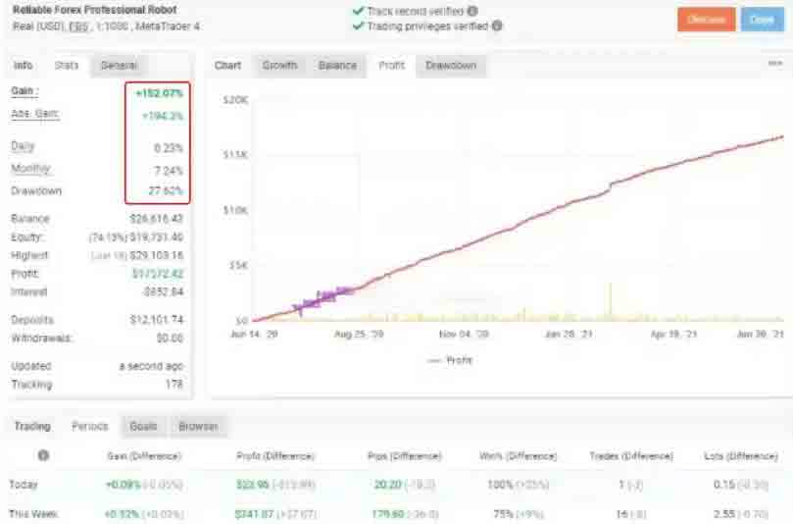Click the Trading privileges verified checkmark
Viewport: 793px width, 524px height.
[357, 26]
